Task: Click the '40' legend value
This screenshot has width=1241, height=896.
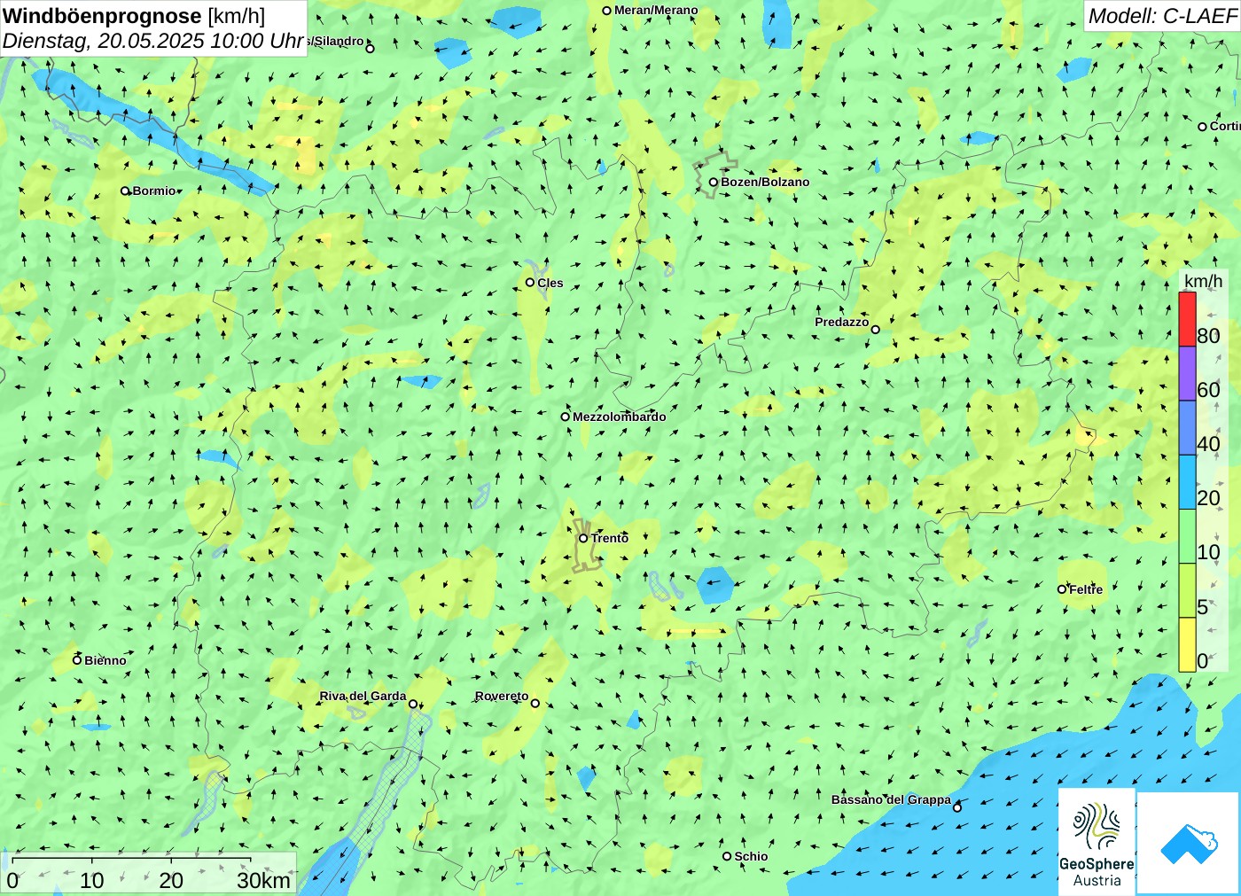Action: pyautogui.click(x=1208, y=444)
